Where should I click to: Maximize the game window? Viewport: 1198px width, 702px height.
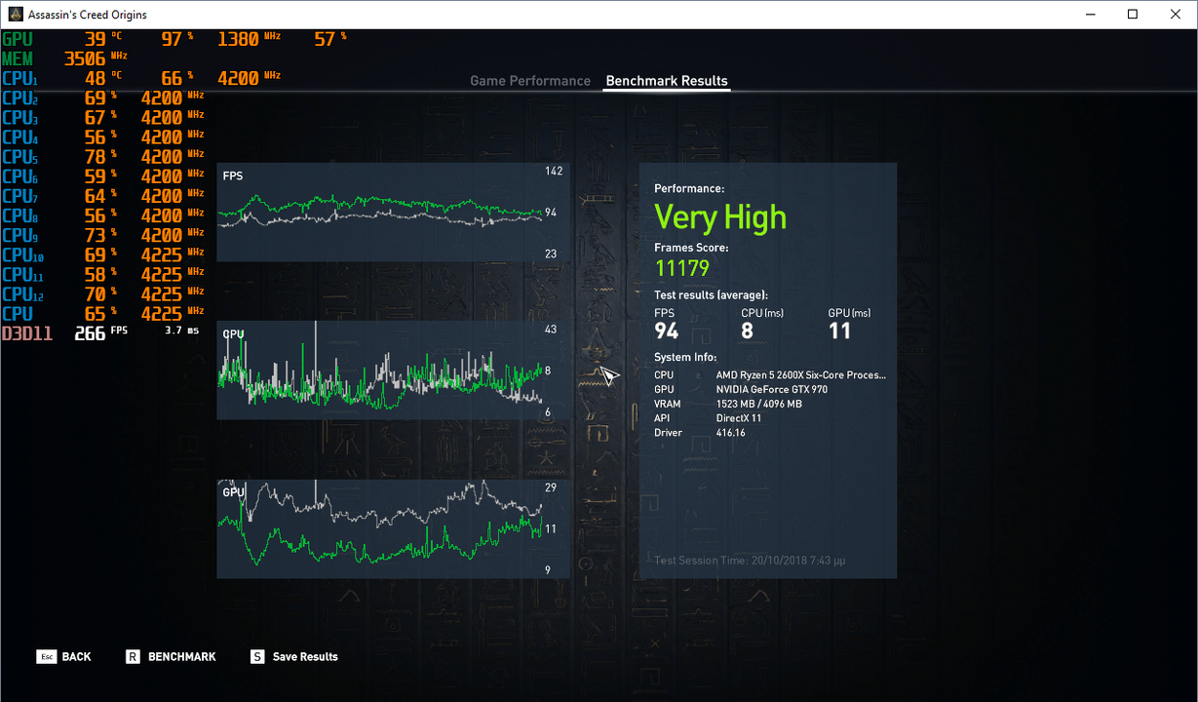click(x=1131, y=15)
